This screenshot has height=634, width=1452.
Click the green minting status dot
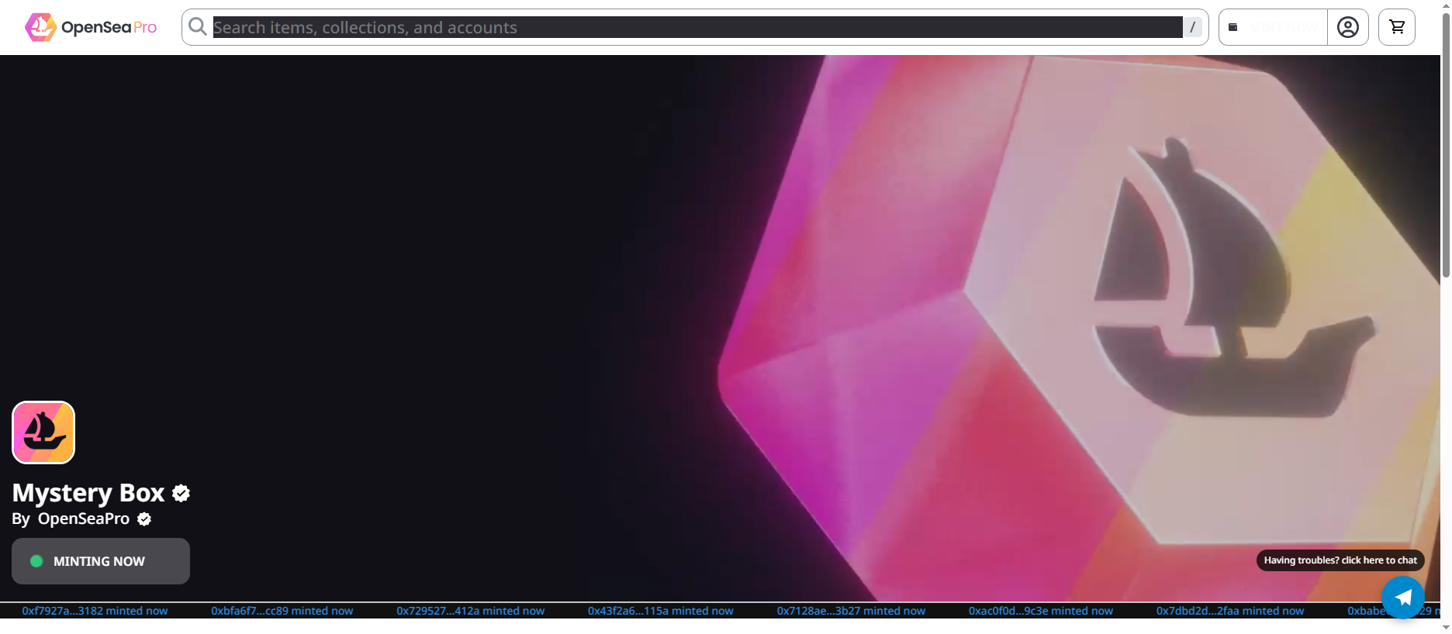36,561
